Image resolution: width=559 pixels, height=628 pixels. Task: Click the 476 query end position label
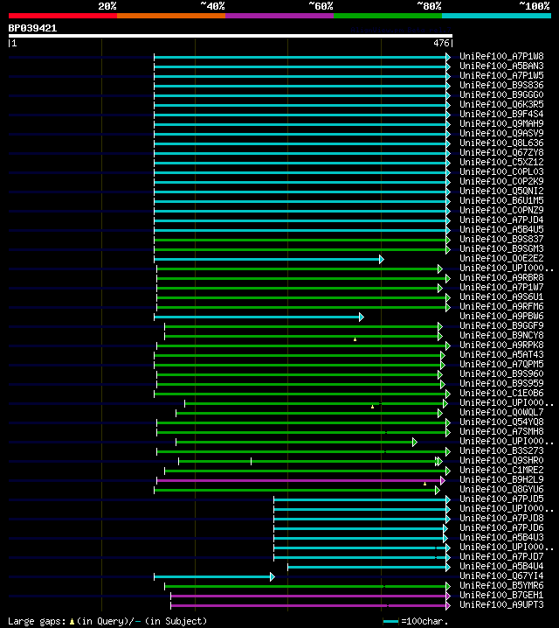441,43
